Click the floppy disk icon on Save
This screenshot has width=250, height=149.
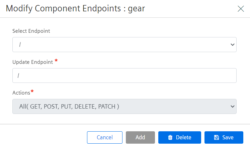point(216,137)
